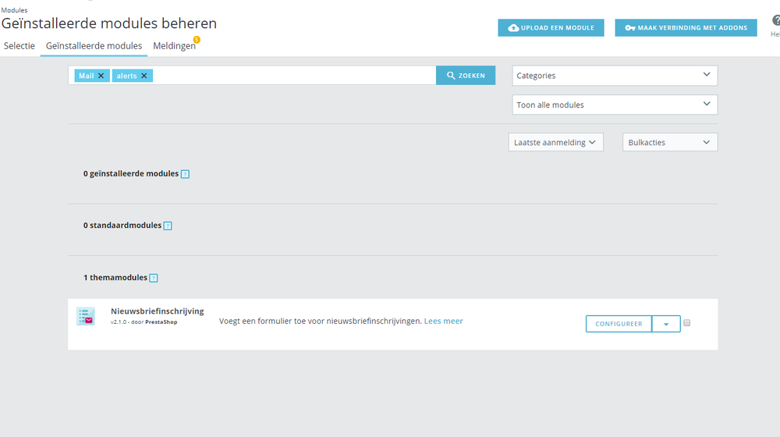Viewport: 780px width, 437px height.
Task: Configure the Nieuwsbriefinschrijving module
Action: click(x=619, y=324)
